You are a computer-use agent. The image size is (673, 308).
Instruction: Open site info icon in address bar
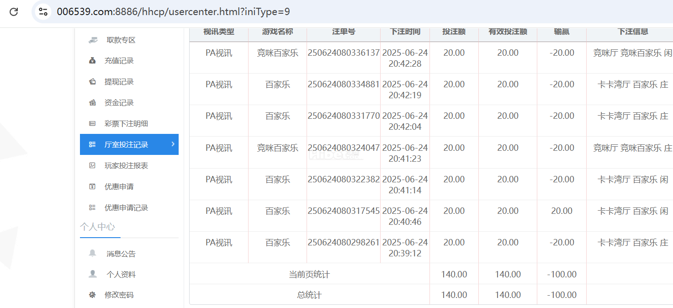click(43, 12)
